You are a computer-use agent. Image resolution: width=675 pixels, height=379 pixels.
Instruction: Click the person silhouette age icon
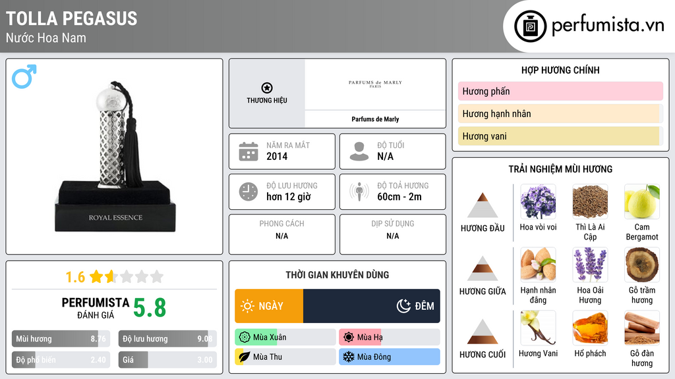[359, 151]
